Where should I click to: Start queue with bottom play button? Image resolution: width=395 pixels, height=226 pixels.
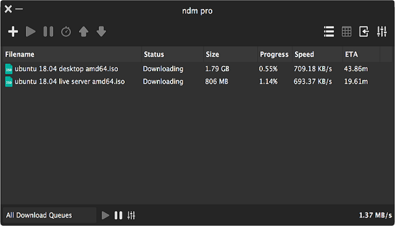pos(106,215)
